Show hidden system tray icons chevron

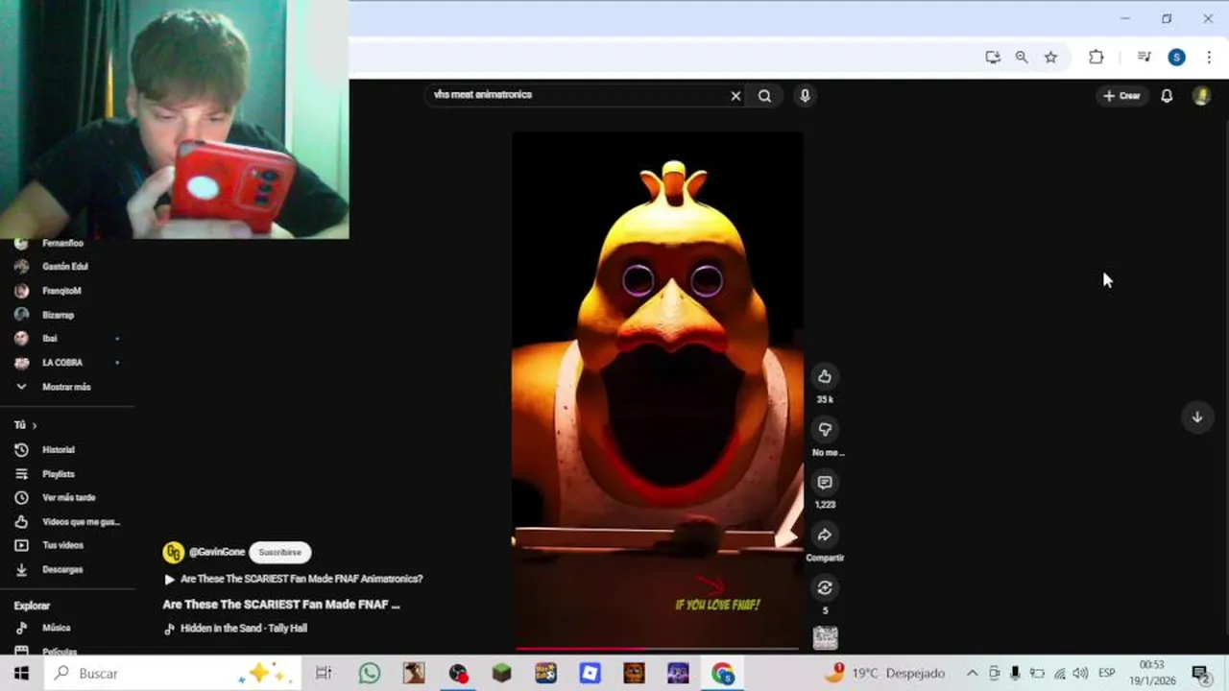coord(972,673)
